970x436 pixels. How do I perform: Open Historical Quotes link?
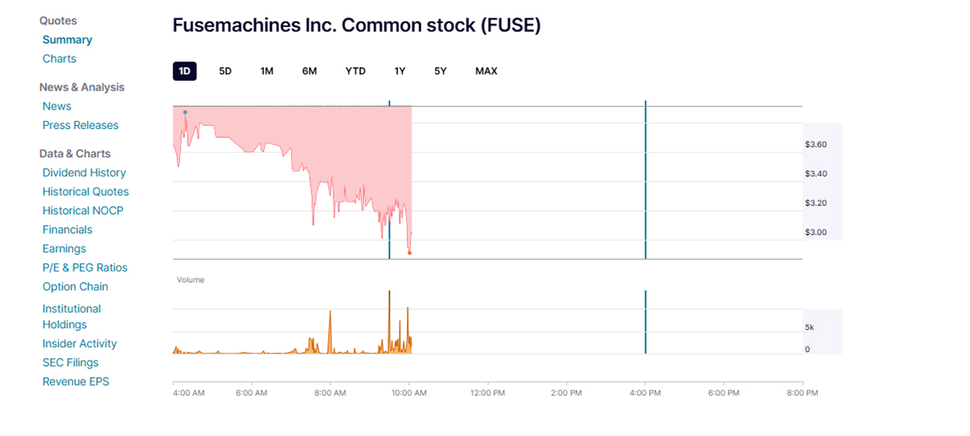point(85,191)
